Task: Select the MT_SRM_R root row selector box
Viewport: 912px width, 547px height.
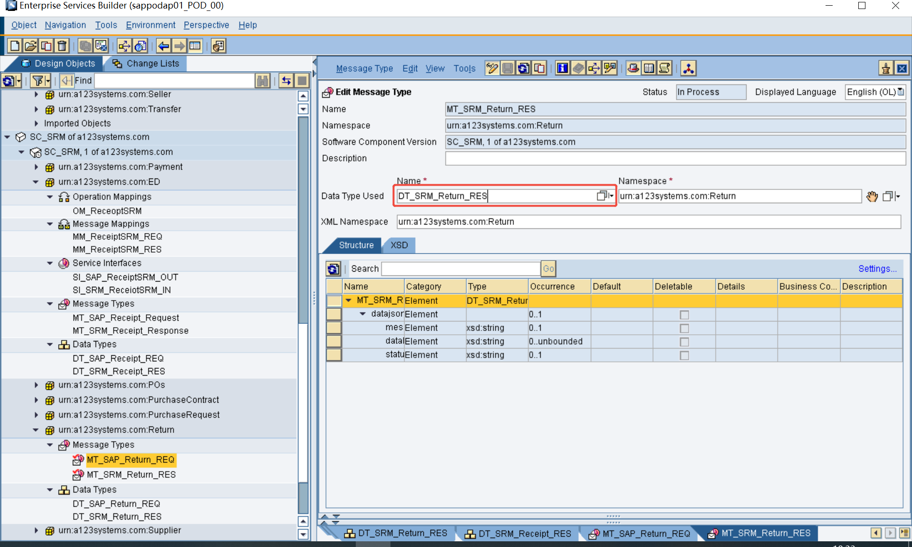Action: (334, 301)
